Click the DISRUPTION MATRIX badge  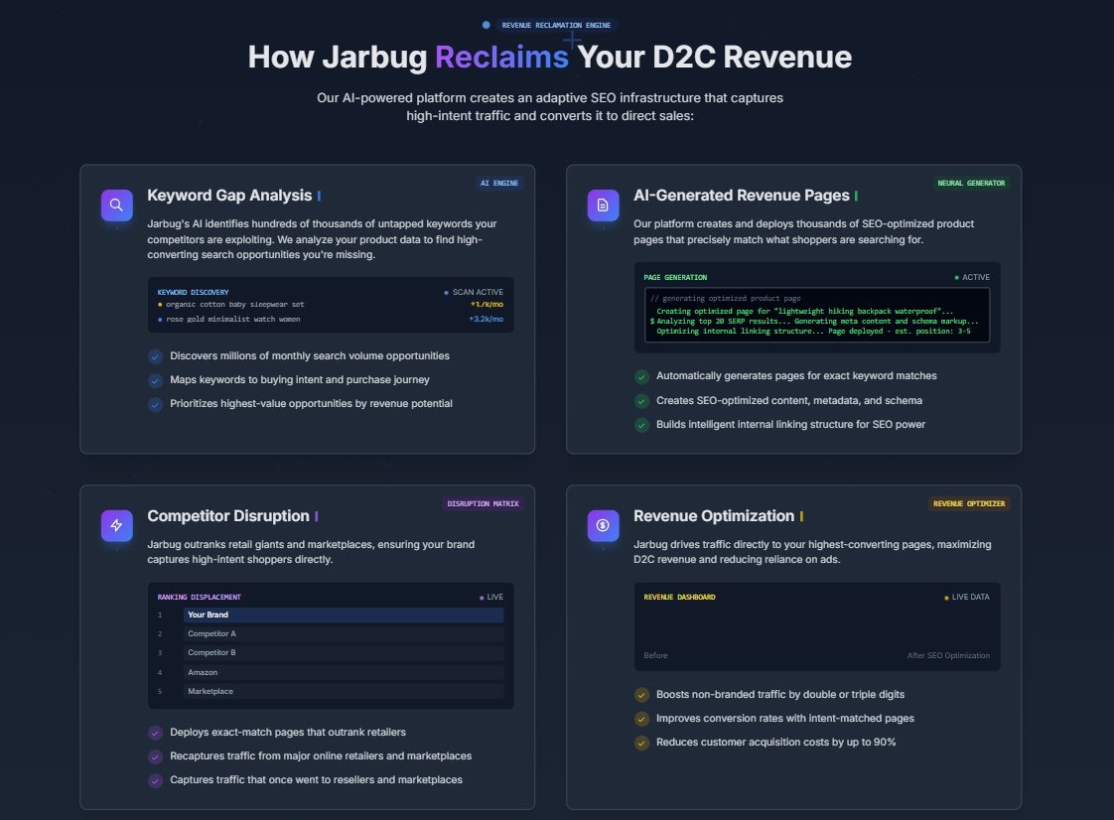(483, 503)
